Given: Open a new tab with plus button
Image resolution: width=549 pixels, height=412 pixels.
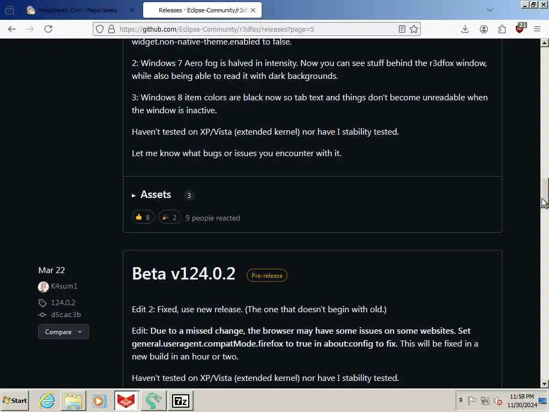Looking at the screenshot, I should (x=272, y=11).
